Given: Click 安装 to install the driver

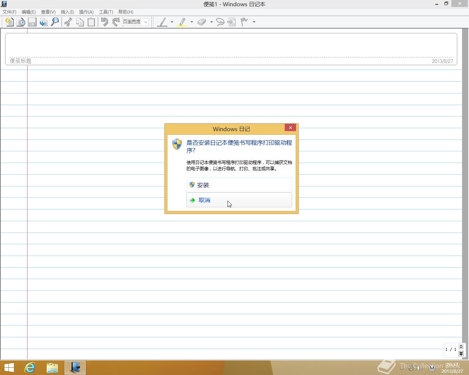Looking at the screenshot, I should (x=239, y=185).
